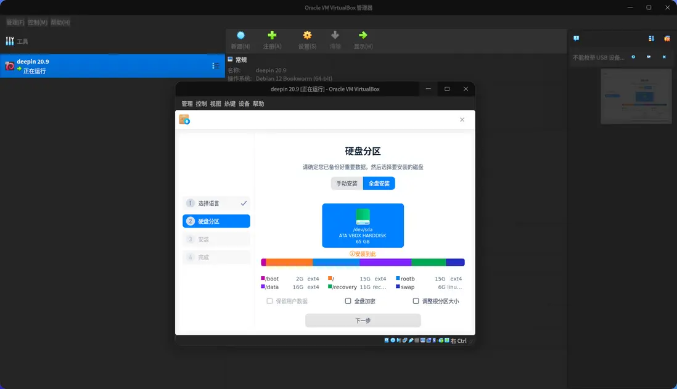Click the VM preview thumbnail in right panel
This screenshot has height=389, width=677.
point(636,96)
